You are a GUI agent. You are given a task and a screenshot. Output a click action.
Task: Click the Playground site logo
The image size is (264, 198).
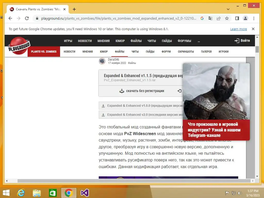click(x=19, y=46)
